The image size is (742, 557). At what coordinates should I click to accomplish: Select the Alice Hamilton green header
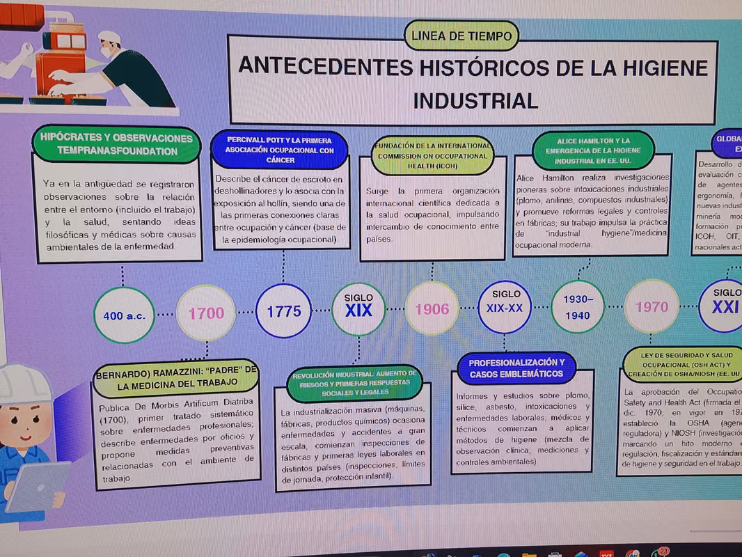pyautogui.click(x=593, y=150)
